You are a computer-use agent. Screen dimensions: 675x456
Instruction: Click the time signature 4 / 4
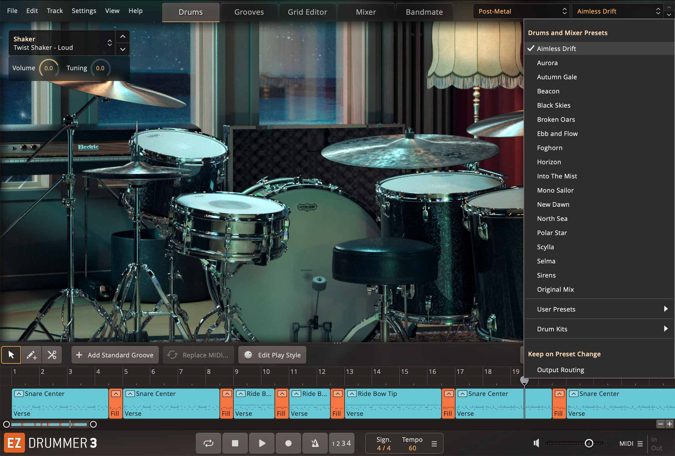383,448
